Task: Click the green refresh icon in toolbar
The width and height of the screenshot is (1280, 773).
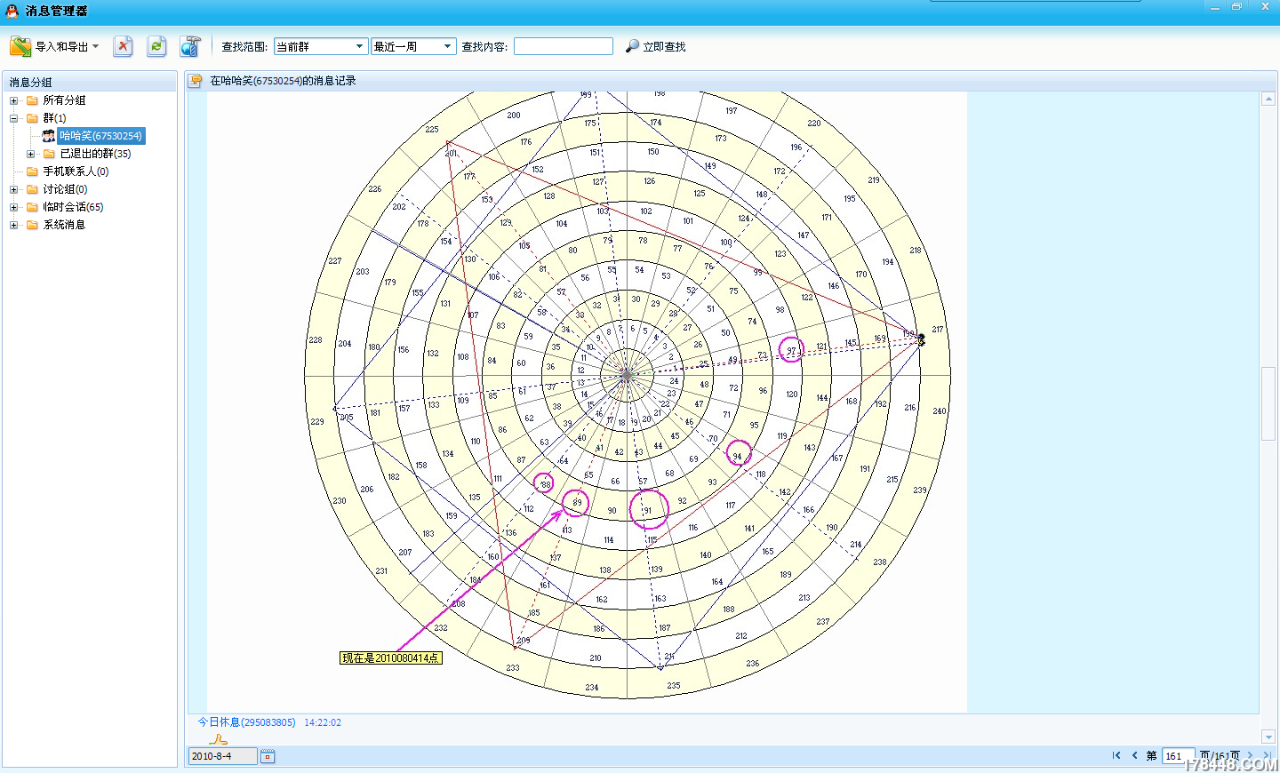Action: coord(156,46)
